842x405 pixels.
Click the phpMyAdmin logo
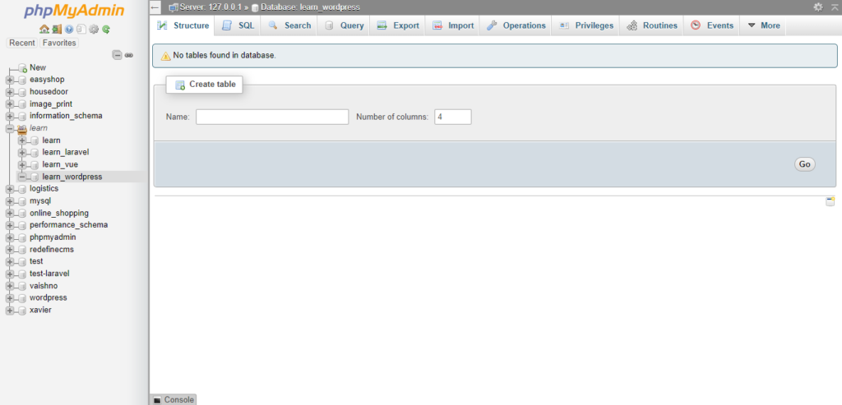pyautogui.click(x=73, y=12)
